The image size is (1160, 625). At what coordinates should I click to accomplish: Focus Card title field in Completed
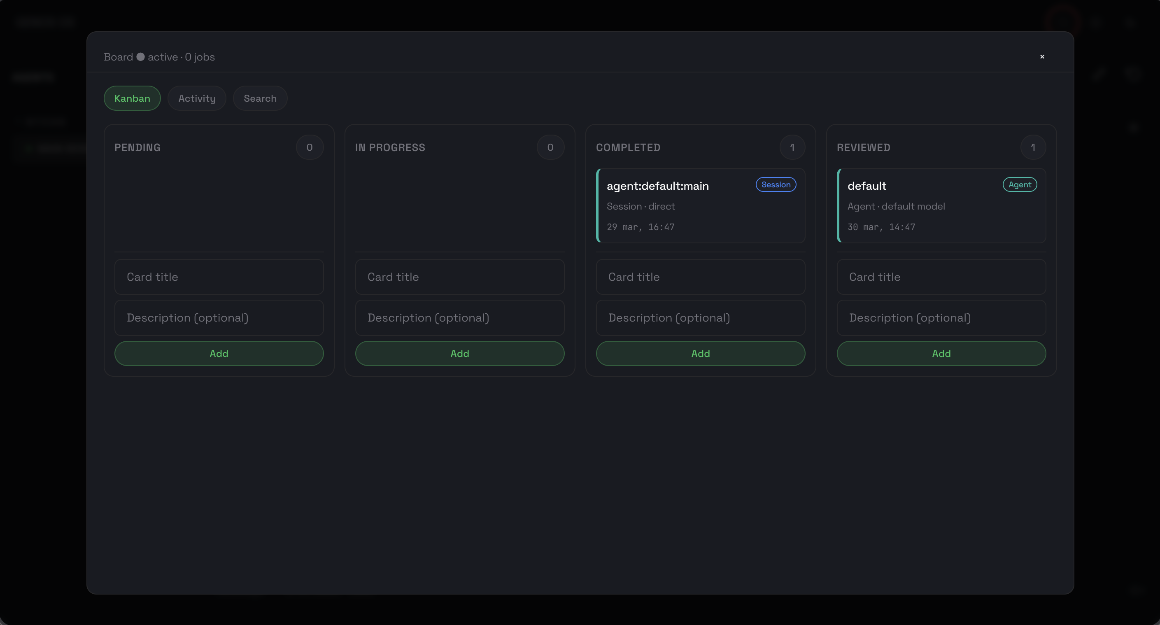click(x=700, y=277)
